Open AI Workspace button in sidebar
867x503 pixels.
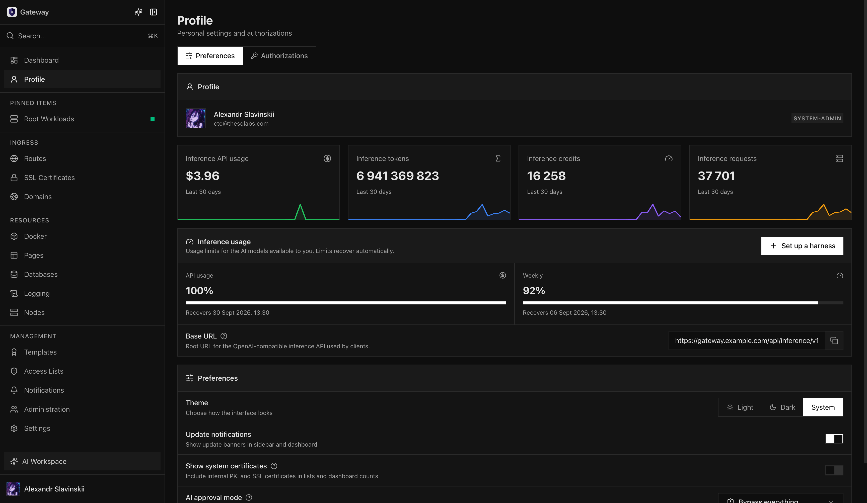(x=82, y=461)
